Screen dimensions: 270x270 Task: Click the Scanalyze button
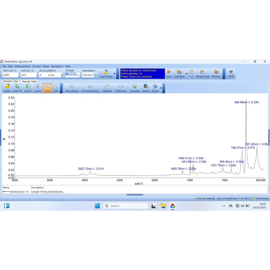(x=179, y=74)
